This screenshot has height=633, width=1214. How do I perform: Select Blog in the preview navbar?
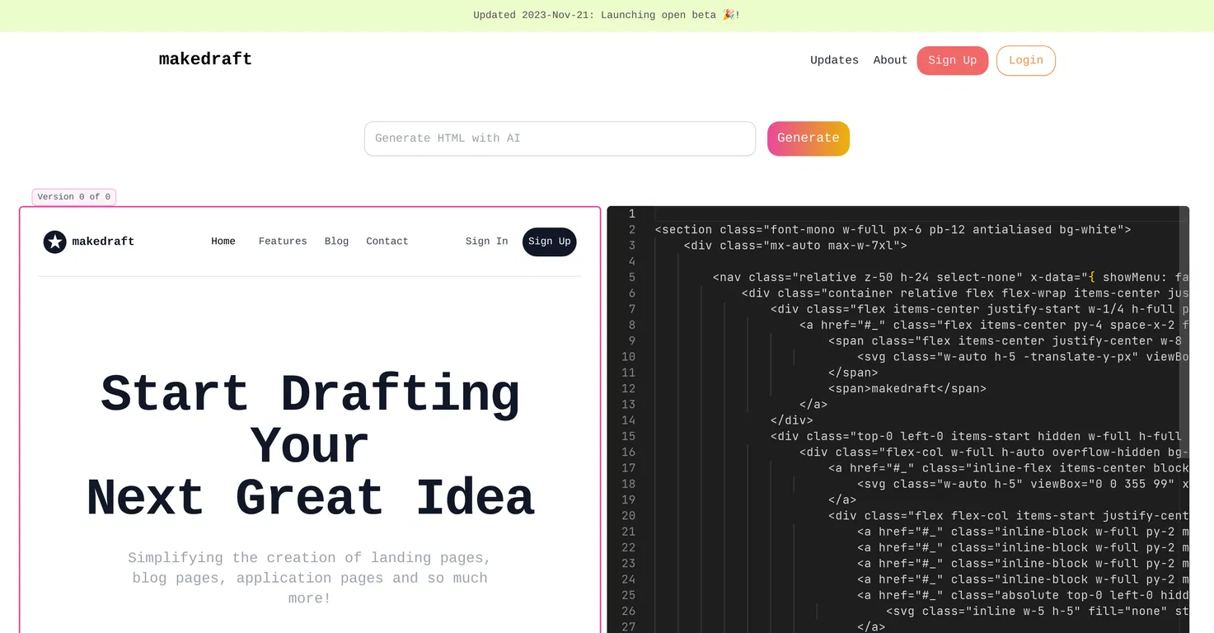pos(336,241)
